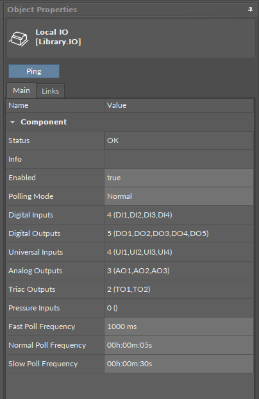Switch to the Links tab
The image size is (259, 399).
(51, 91)
